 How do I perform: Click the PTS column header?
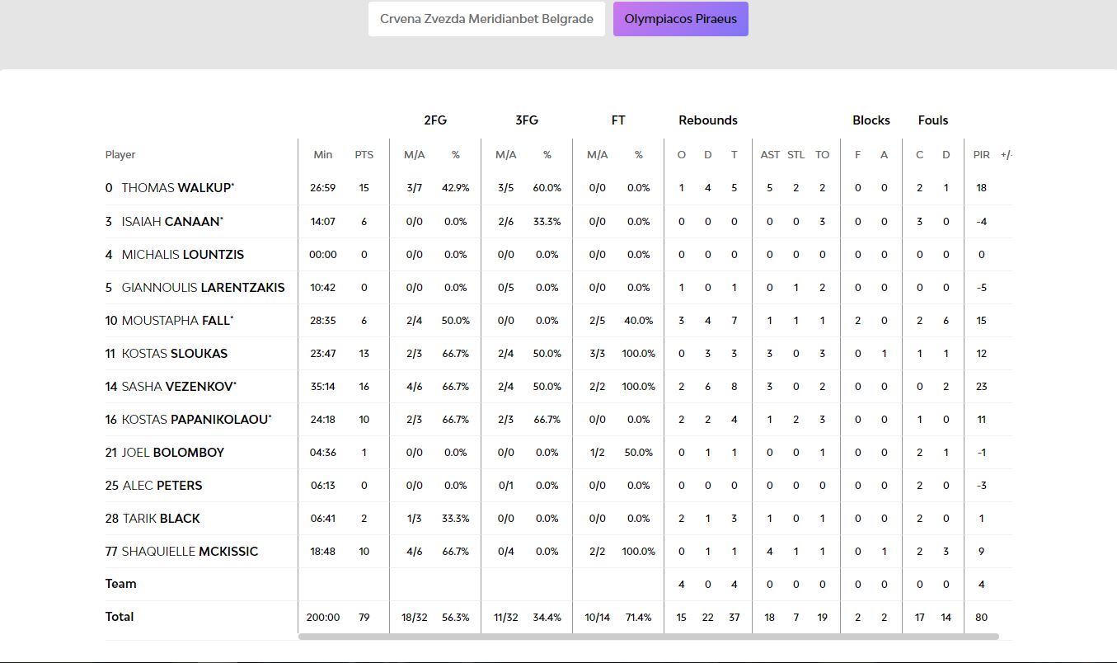[364, 155]
